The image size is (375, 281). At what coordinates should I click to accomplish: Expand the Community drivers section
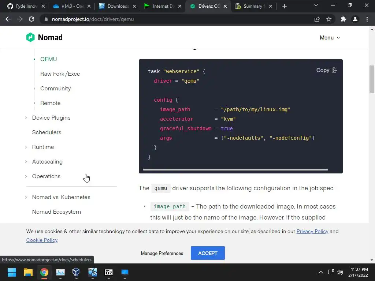click(34, 89)
